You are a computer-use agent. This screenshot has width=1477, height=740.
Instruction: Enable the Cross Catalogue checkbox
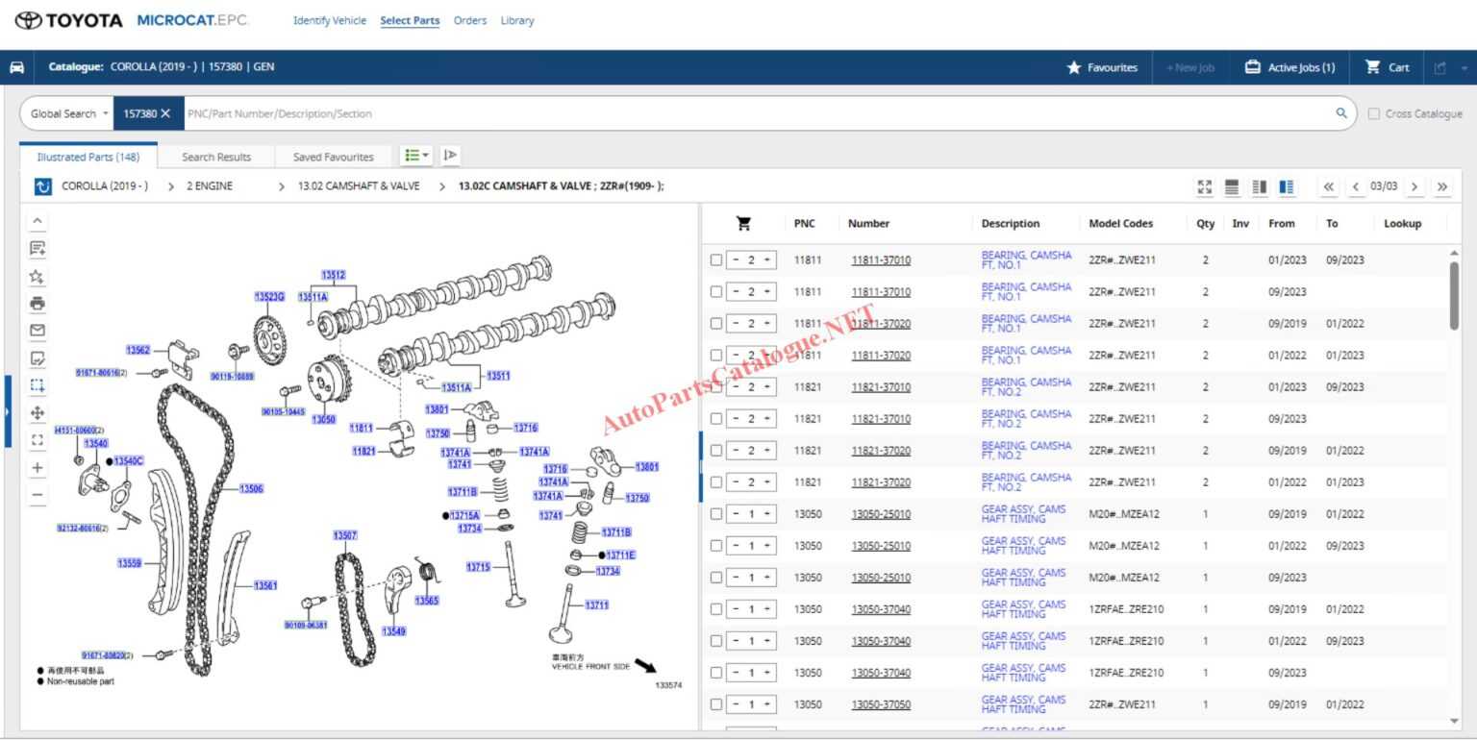coord(1374,113)
